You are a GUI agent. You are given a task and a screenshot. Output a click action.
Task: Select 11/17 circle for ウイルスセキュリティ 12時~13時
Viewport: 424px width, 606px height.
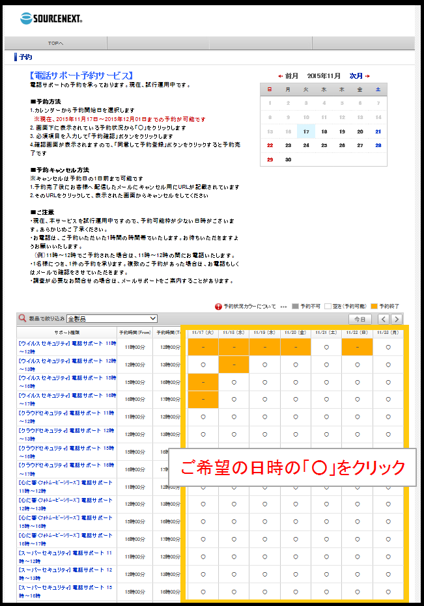(203, 365)
